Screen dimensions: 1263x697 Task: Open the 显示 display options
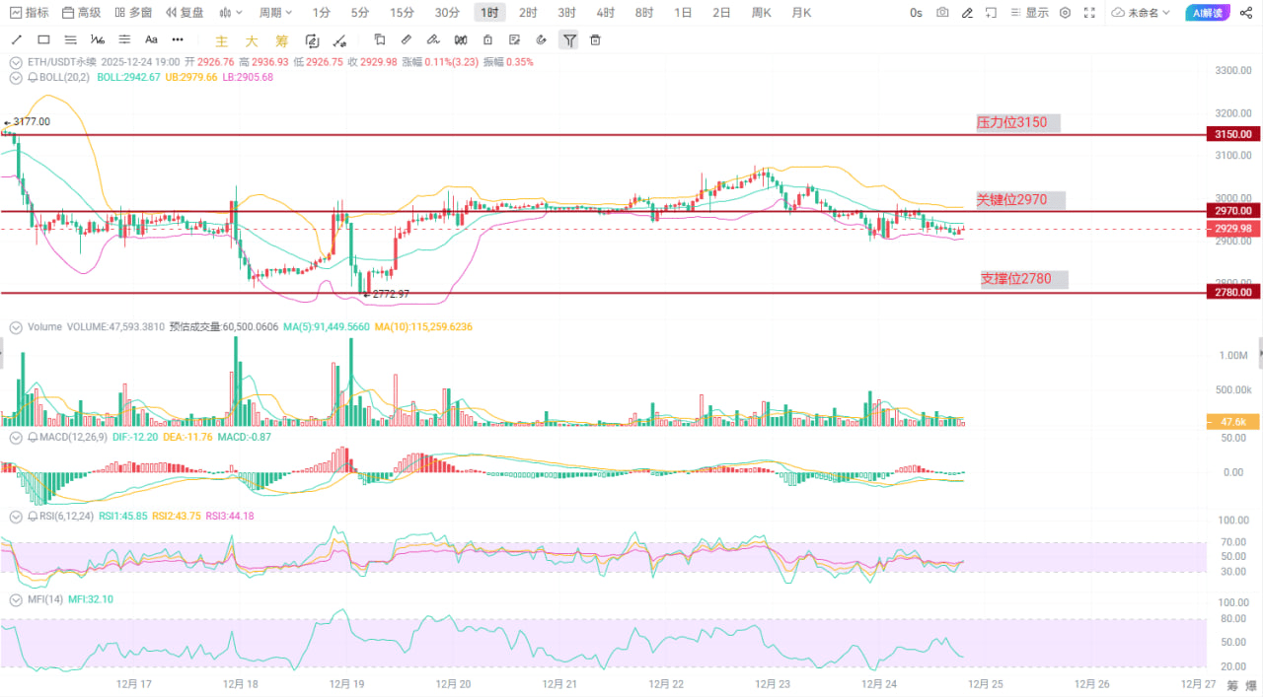[x=1029, y=13]
